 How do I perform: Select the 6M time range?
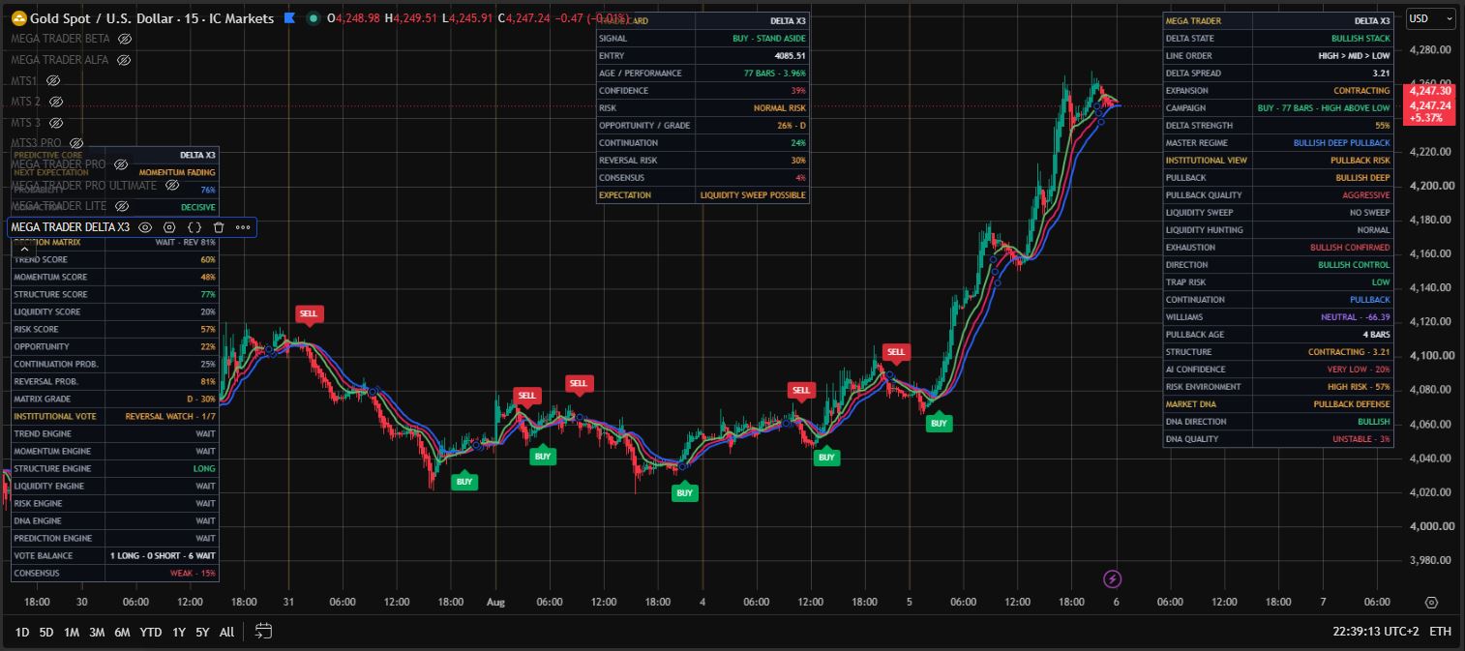coord(122,632)
